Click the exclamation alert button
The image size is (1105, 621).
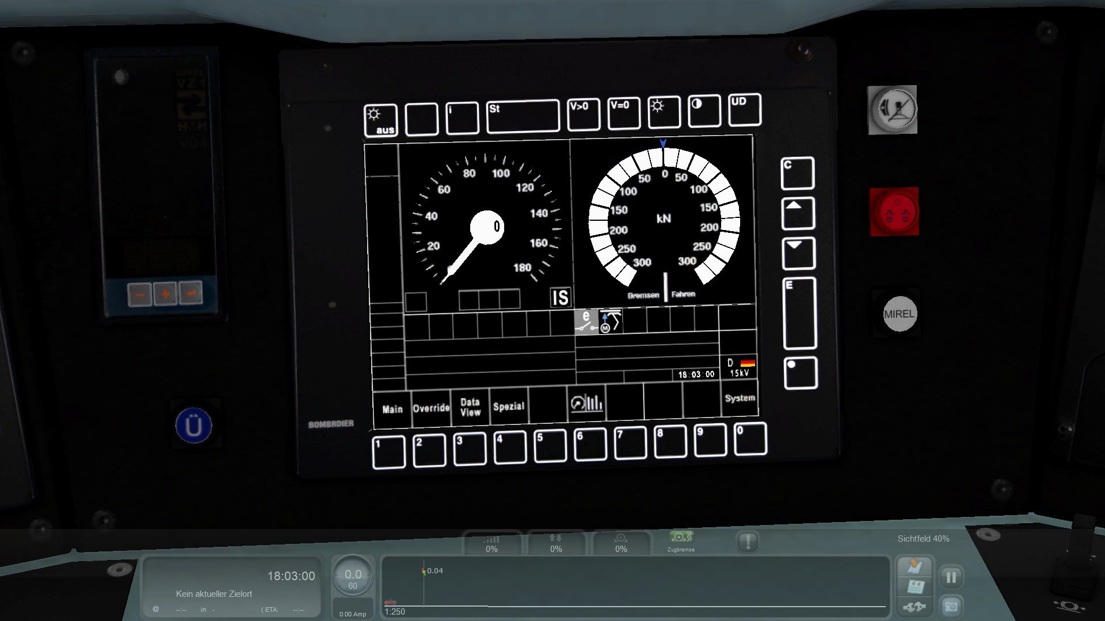point(748,541)
